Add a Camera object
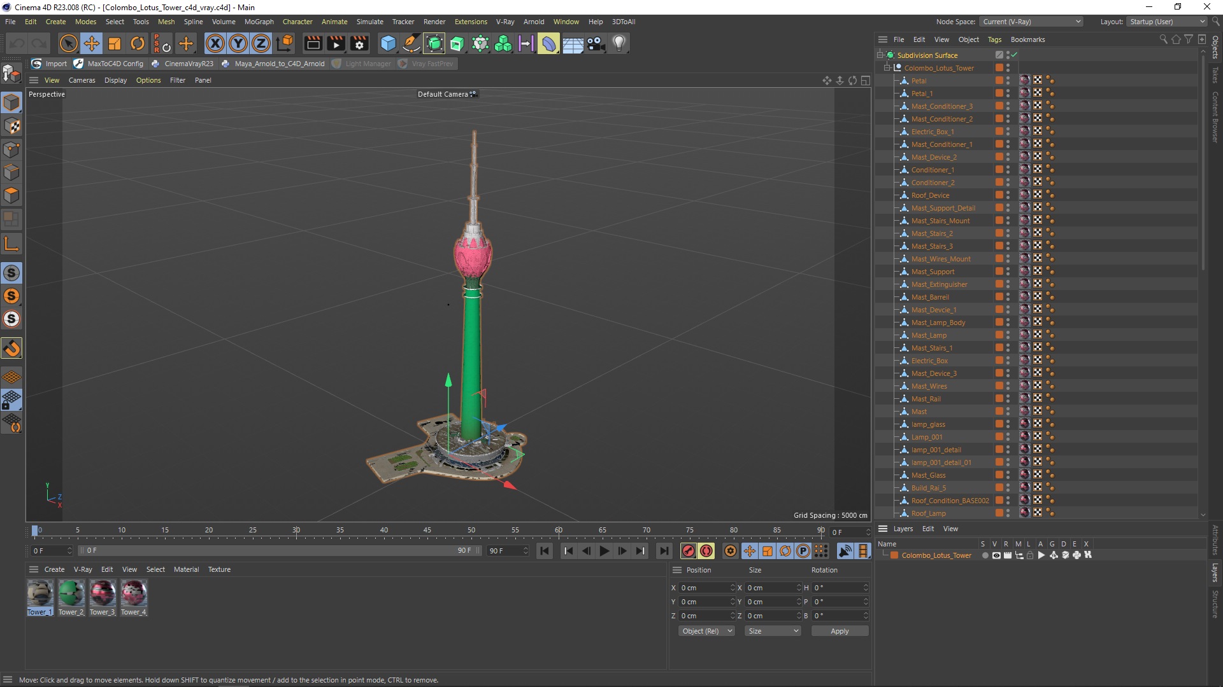The height and width of the screenshot is (687, 1223). pyautogui.click(x=596, y=43)
